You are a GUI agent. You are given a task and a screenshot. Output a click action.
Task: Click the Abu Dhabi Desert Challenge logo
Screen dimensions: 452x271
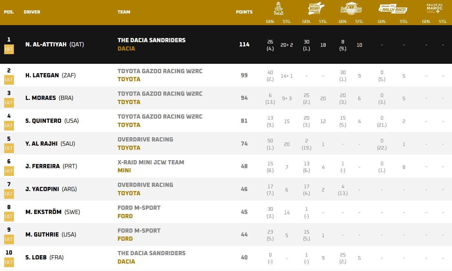[314, 8]
